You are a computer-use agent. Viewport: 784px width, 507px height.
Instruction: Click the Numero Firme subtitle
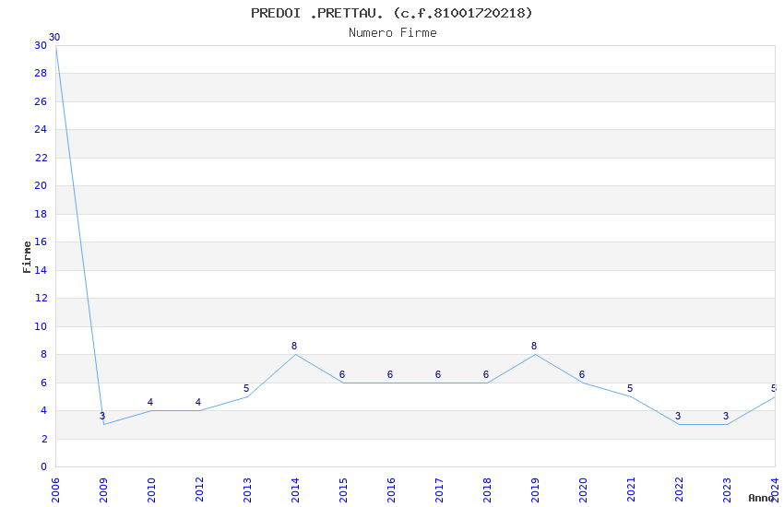393,33
